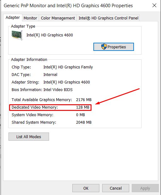Click Total Available Graphics Memory label
Image resolution: width=161 pixels, height=195 pixels.
click(42, 100)
